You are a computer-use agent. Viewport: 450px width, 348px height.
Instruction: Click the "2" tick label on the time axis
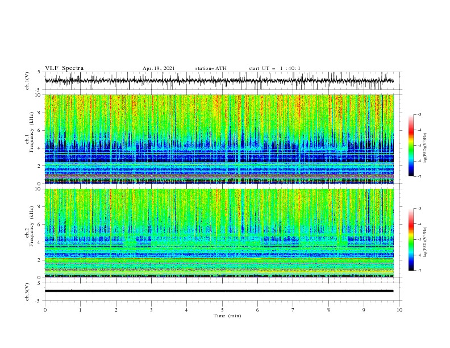tap(116, 310)
